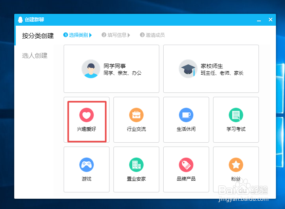Choose the 行业交流 briefcase icon
The image size is (285, 209).
[136, 115]
